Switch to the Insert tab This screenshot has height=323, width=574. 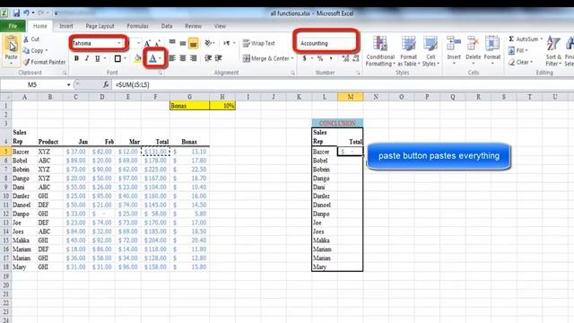click(66, 26)
